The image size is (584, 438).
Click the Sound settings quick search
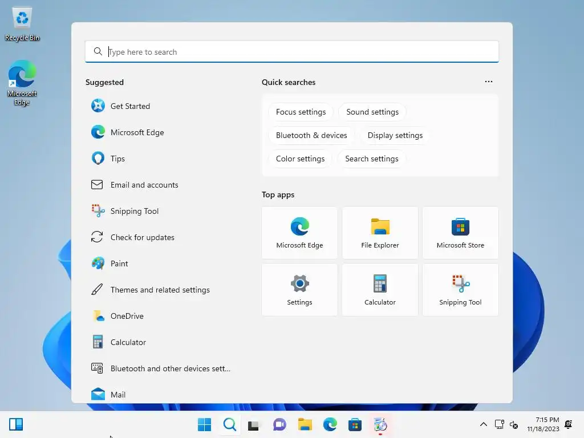tap(372, 112)
